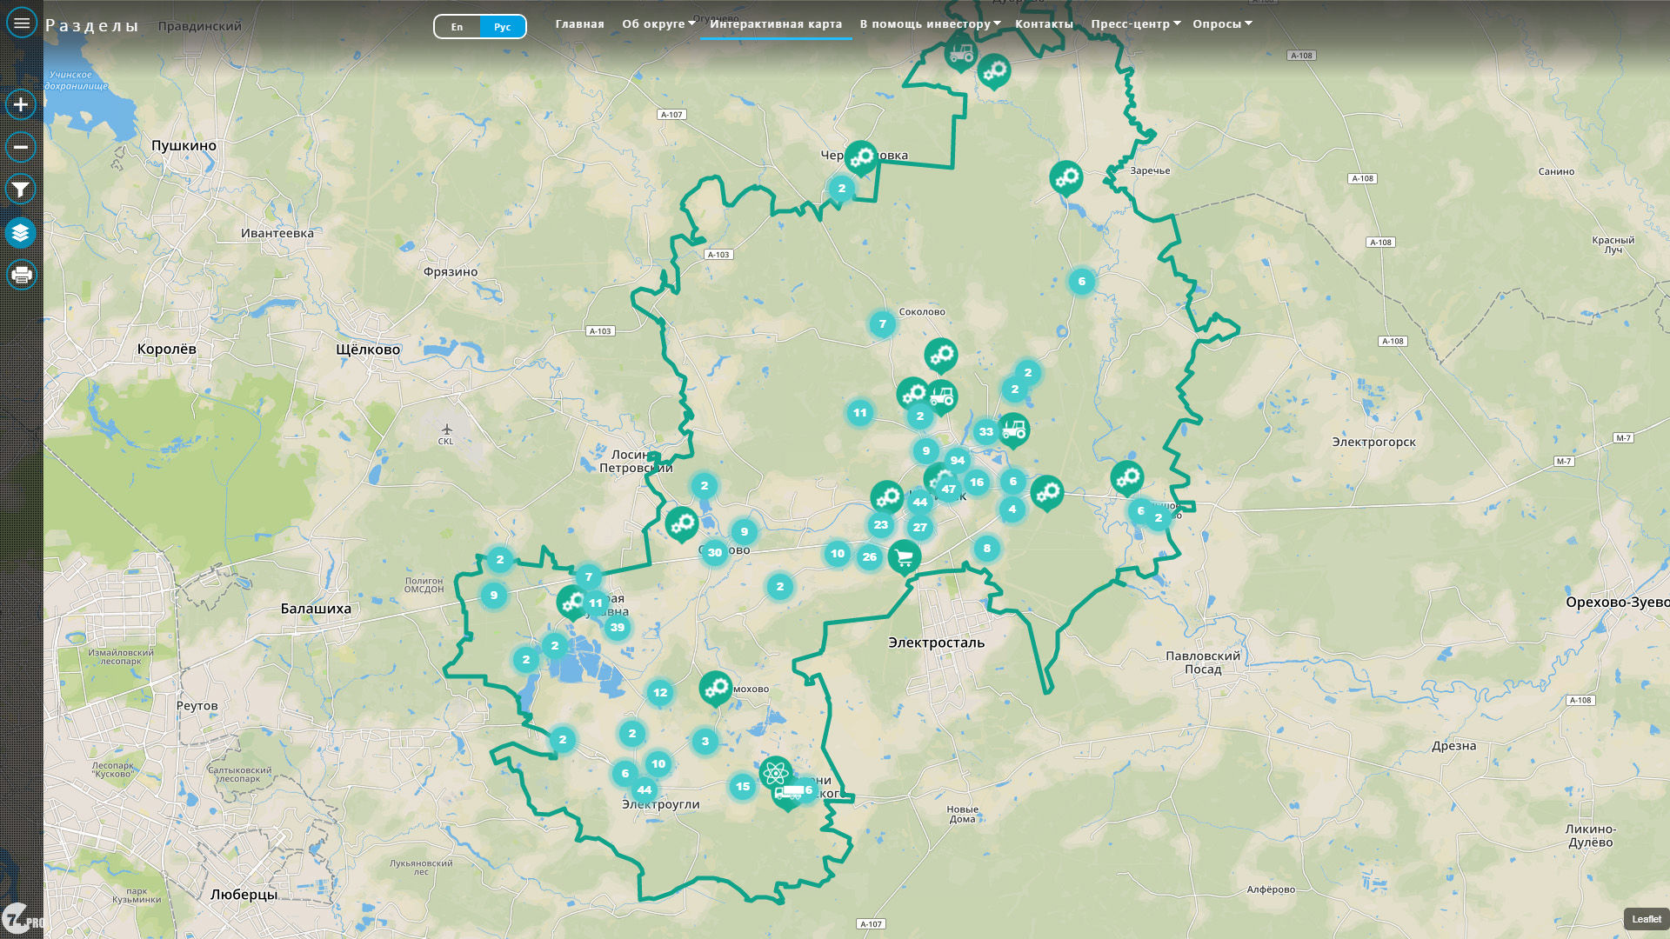Viewport: 1670px width, 939px height.
Task: Zoom out the map with minus button
Action: (x=21, y=147)
